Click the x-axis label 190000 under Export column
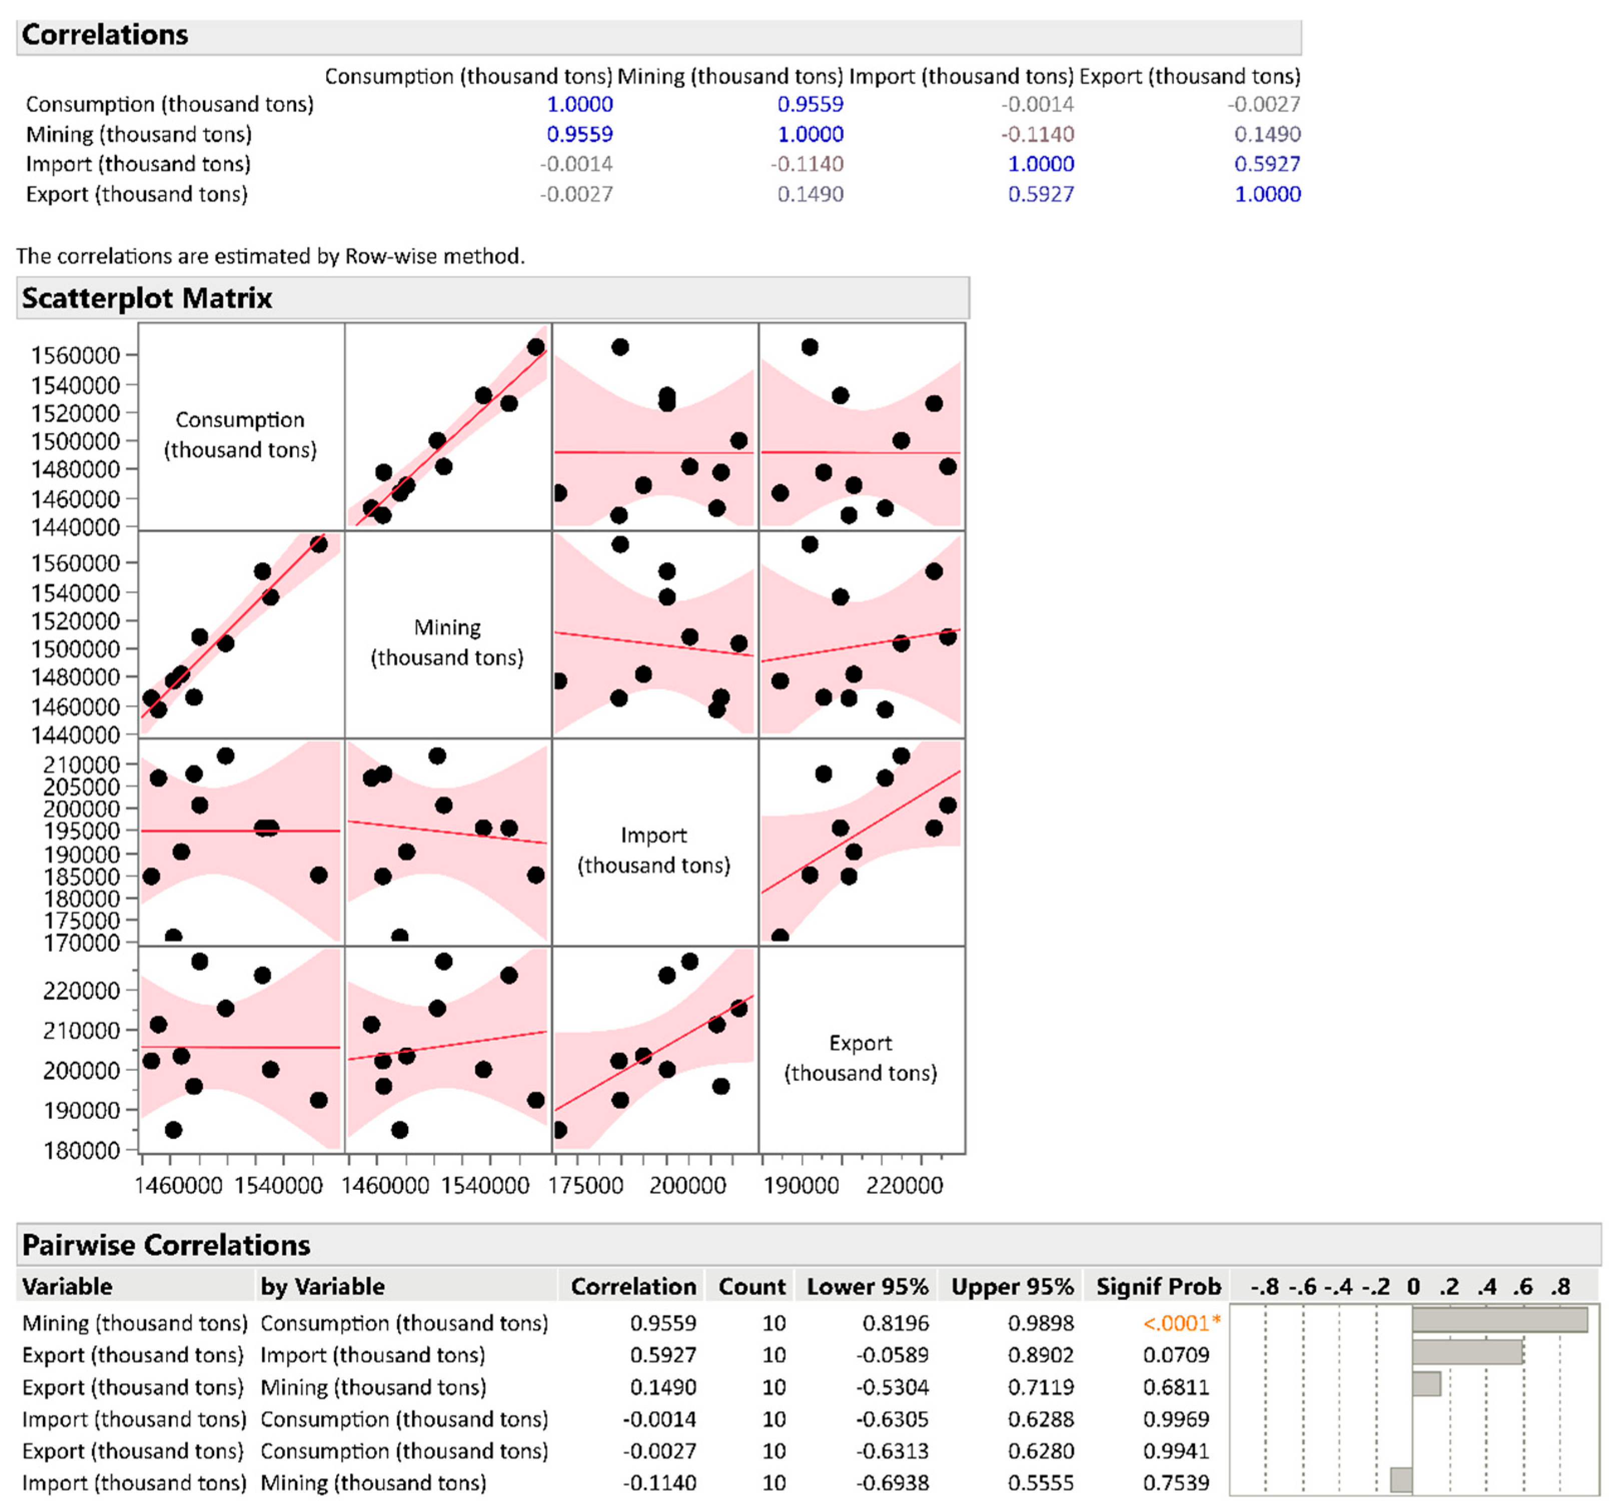Screen dimensions: 1613x1510 (x=801, y=1186)
